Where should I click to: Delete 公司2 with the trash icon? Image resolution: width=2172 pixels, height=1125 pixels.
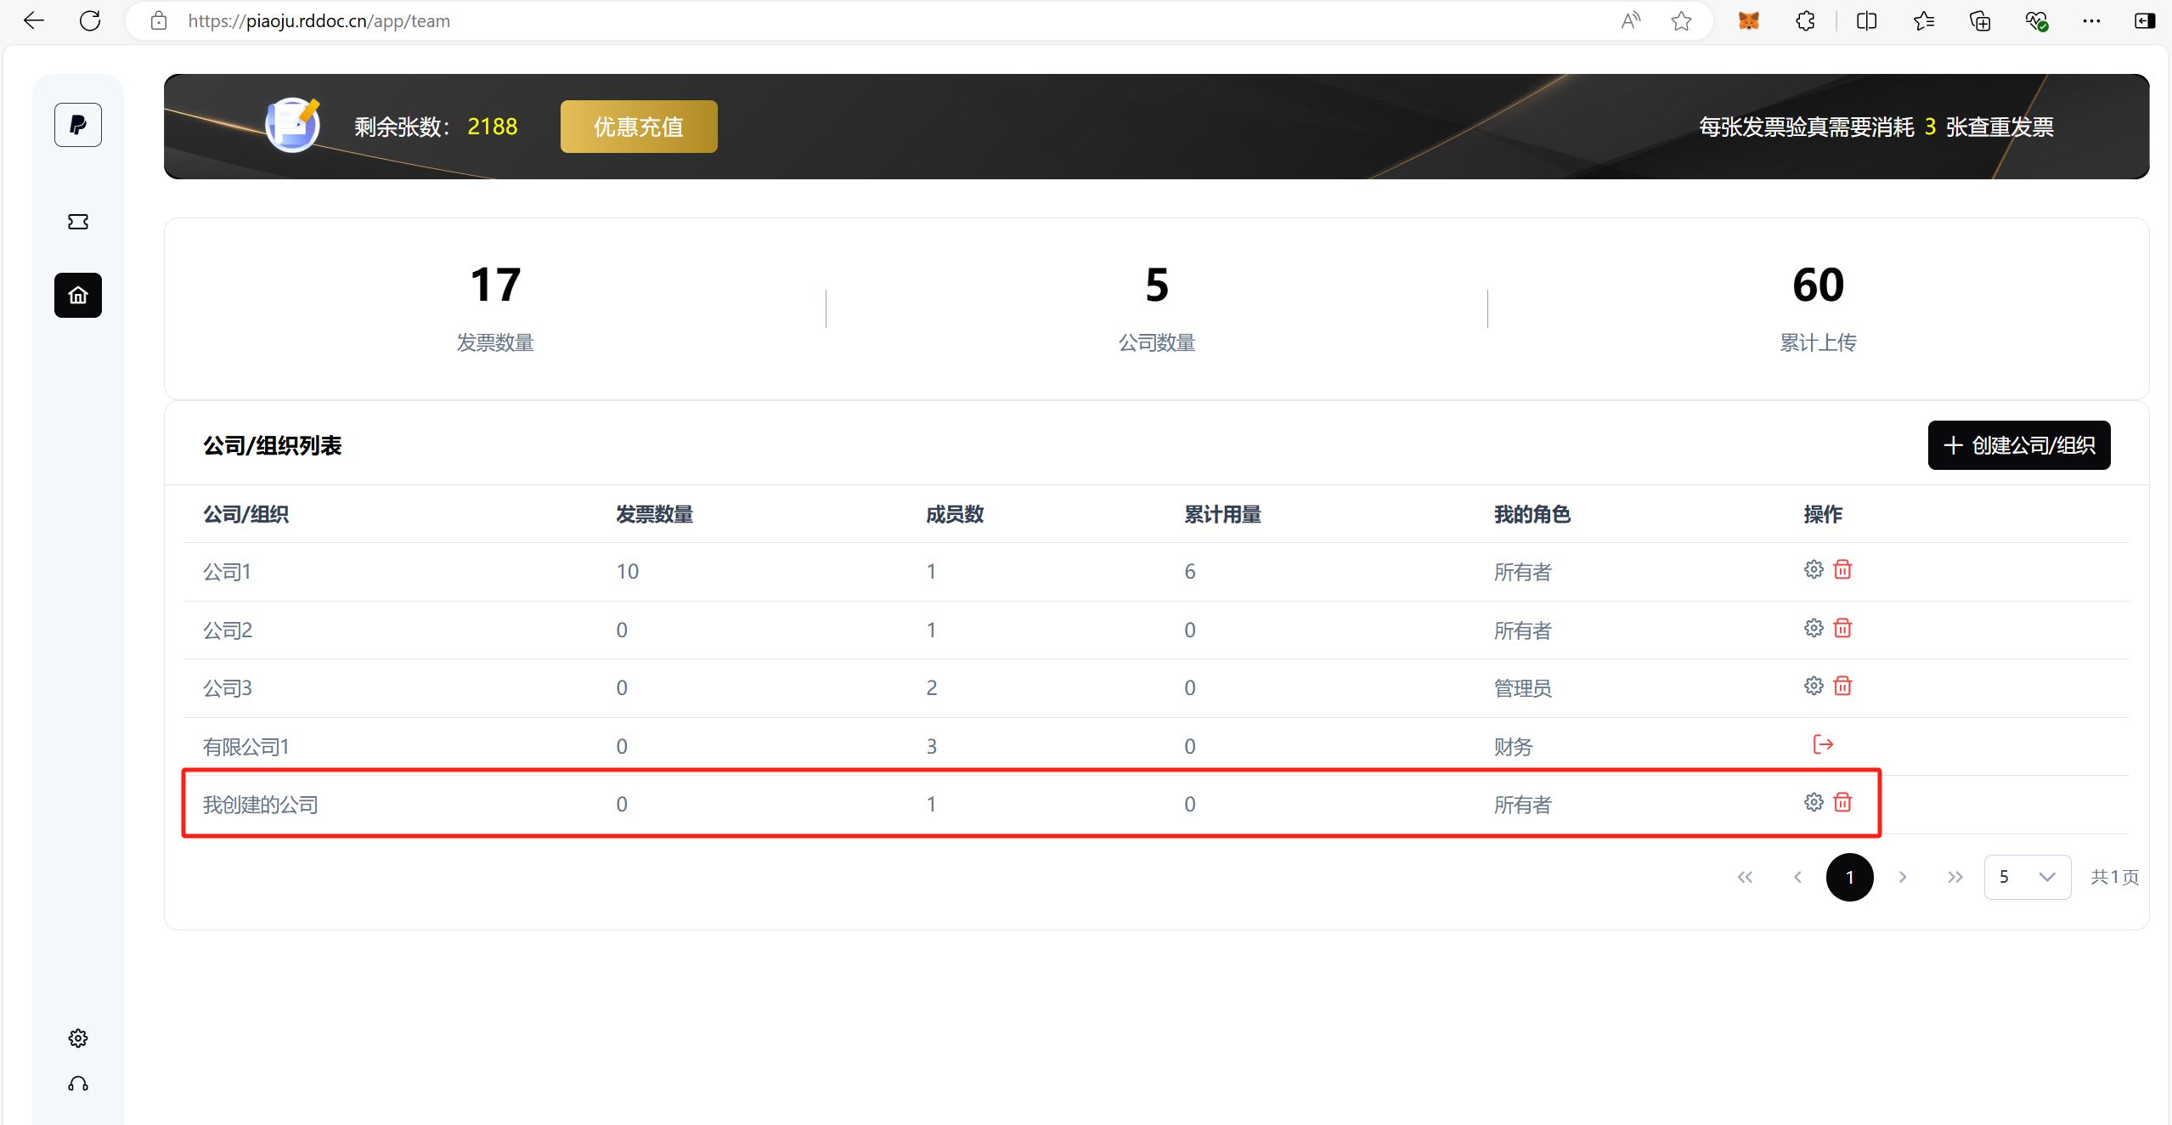click(1842, 628)
